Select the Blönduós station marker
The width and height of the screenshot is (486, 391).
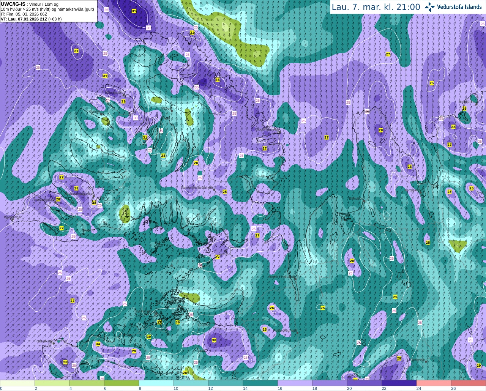[364, 201]
